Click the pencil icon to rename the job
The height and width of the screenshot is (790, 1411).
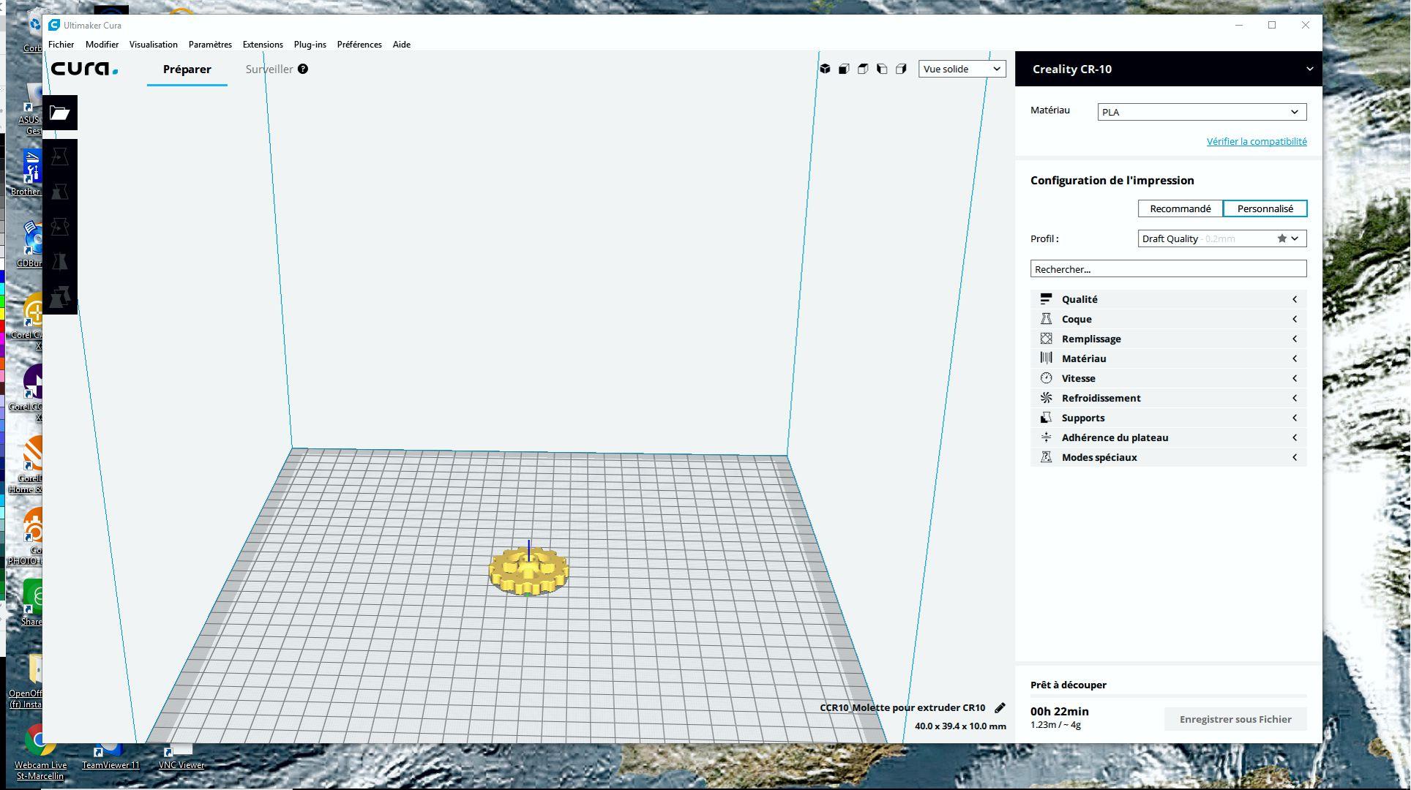click(x=1000, y=707)
